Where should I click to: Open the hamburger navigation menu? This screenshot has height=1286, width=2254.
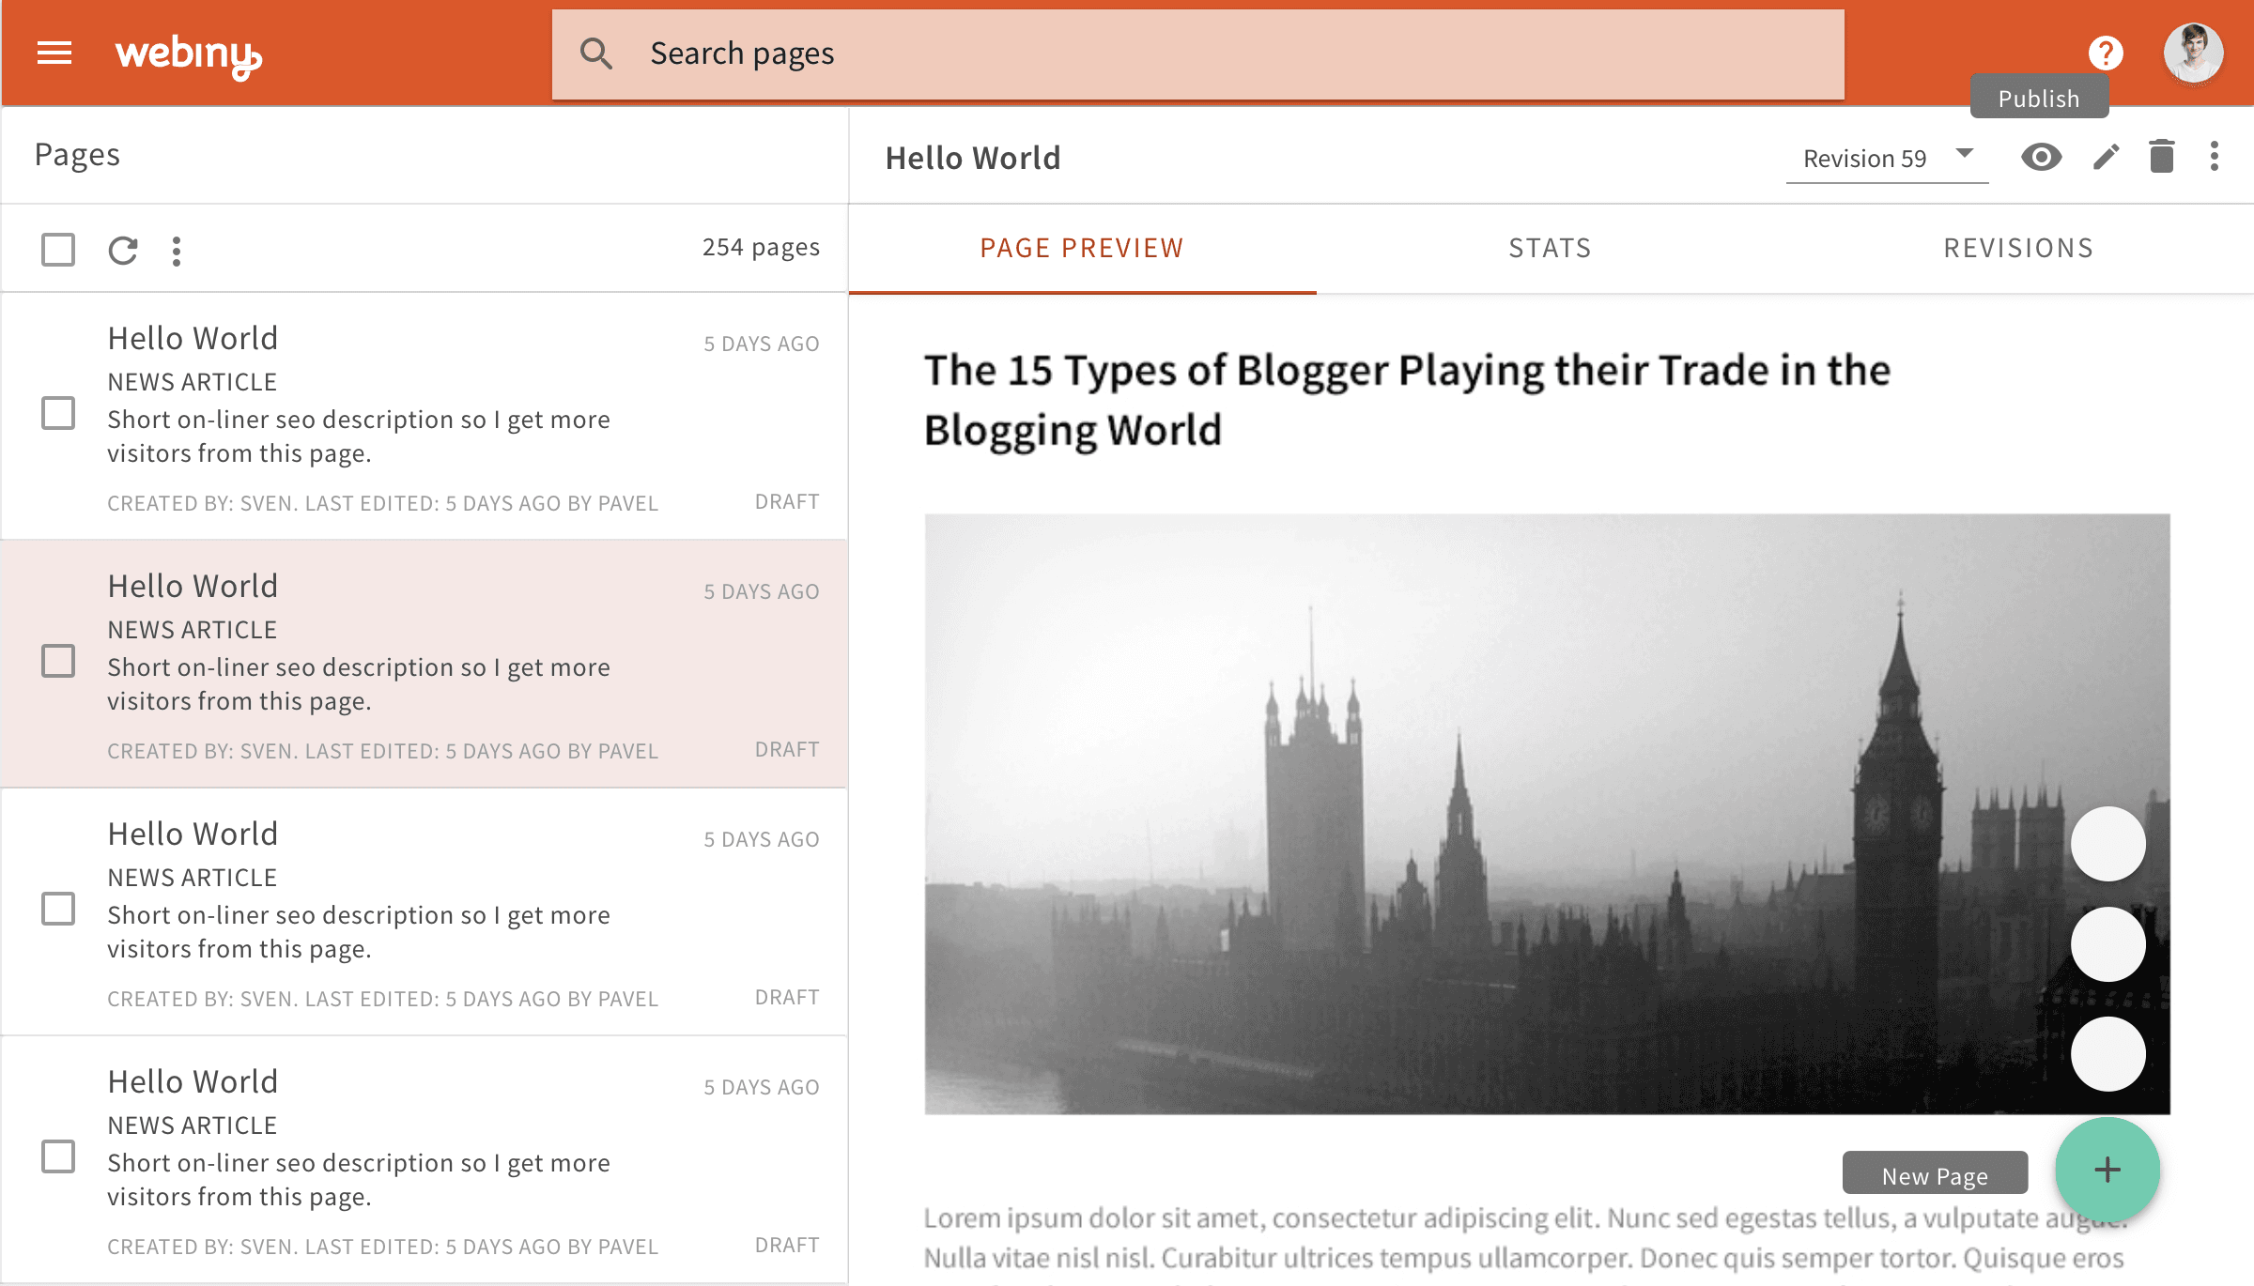click(x=54, y=54)
